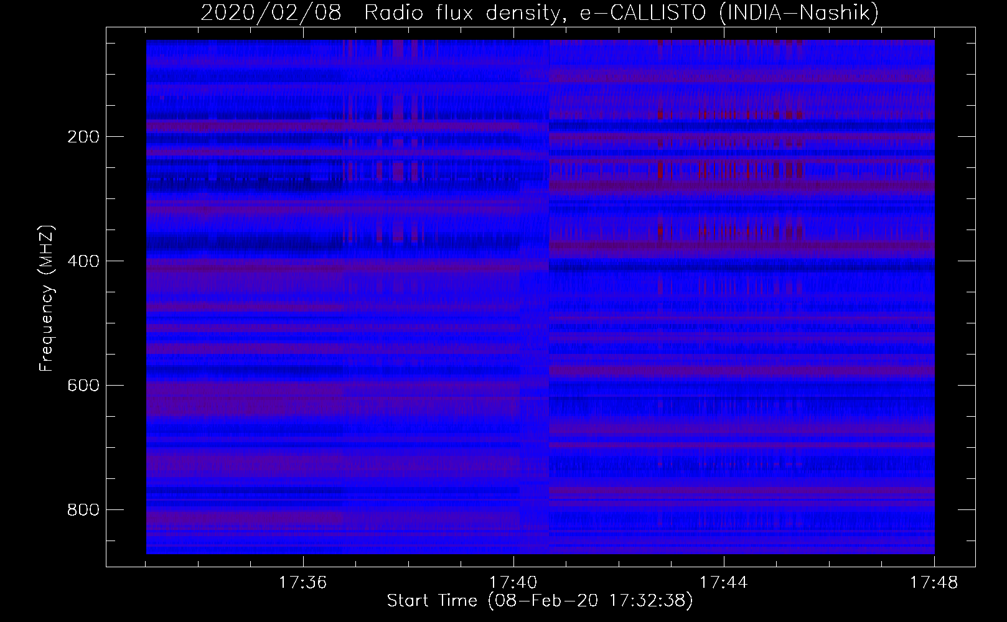Click the '200' frequency tick label

pos(83,137)
